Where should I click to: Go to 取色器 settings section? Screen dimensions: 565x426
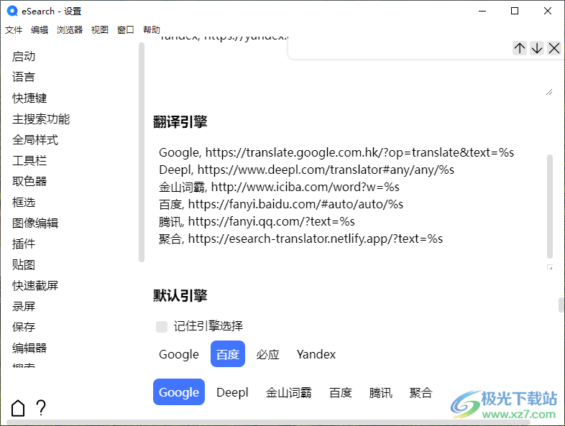click(29, 181)
